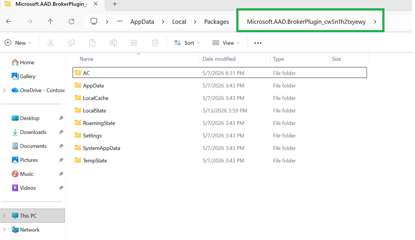This screenshot has height=240, width=415.
Task: Click the Cut scissors icon
Action: coord(51,43)
